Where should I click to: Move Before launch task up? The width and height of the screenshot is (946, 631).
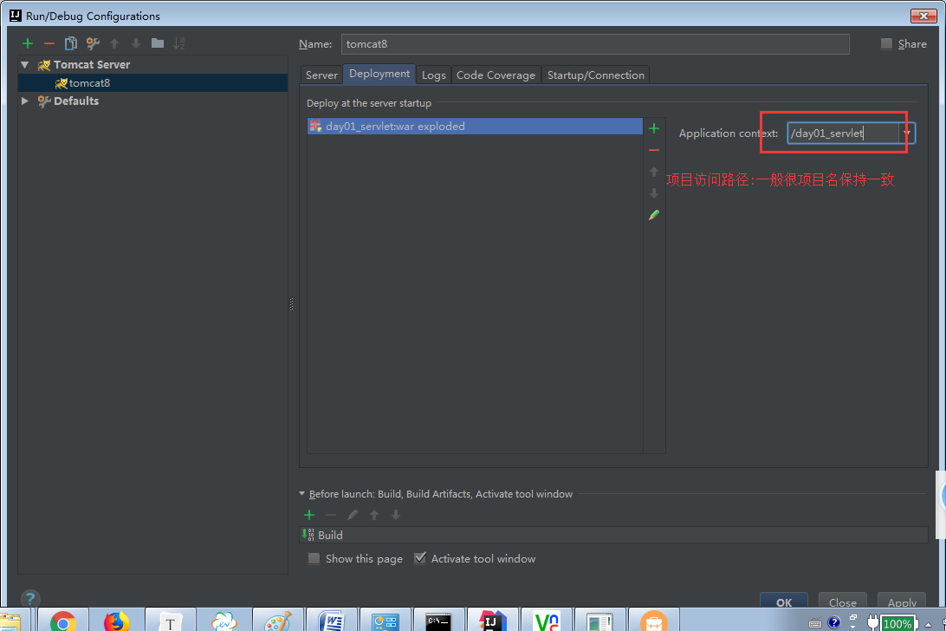pyautogui.click(x=374, y=515)
